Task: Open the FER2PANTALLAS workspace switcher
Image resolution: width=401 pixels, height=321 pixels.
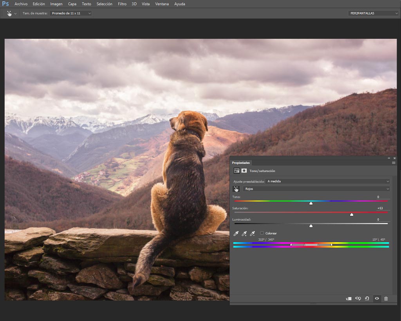Action: 373,13
